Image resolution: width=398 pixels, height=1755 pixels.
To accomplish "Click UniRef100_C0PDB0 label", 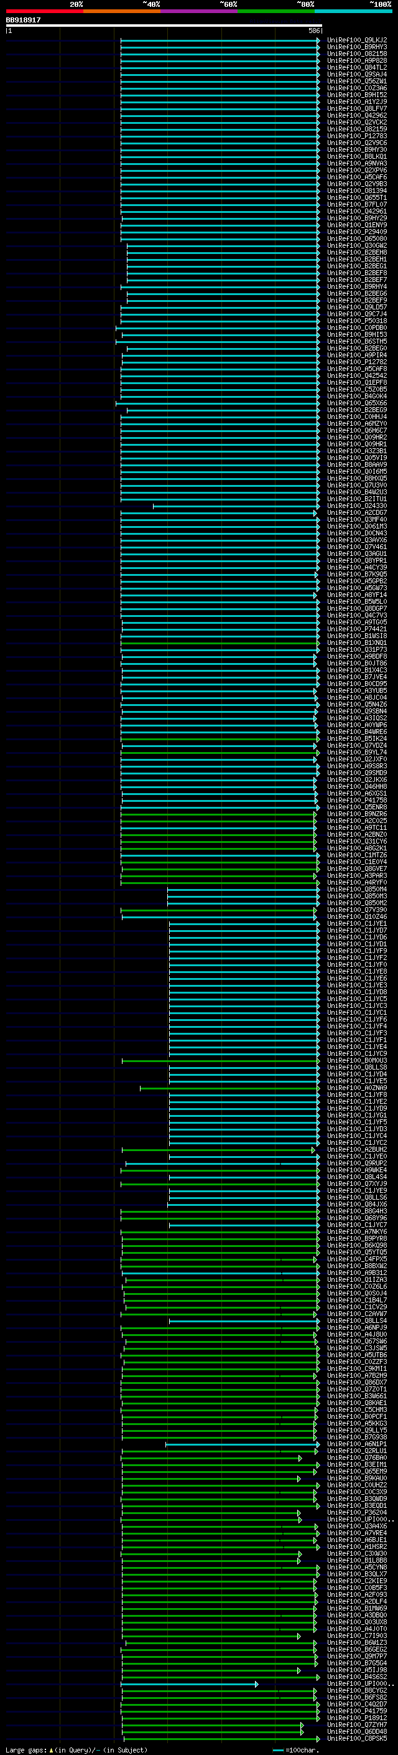I will point(356,327).
